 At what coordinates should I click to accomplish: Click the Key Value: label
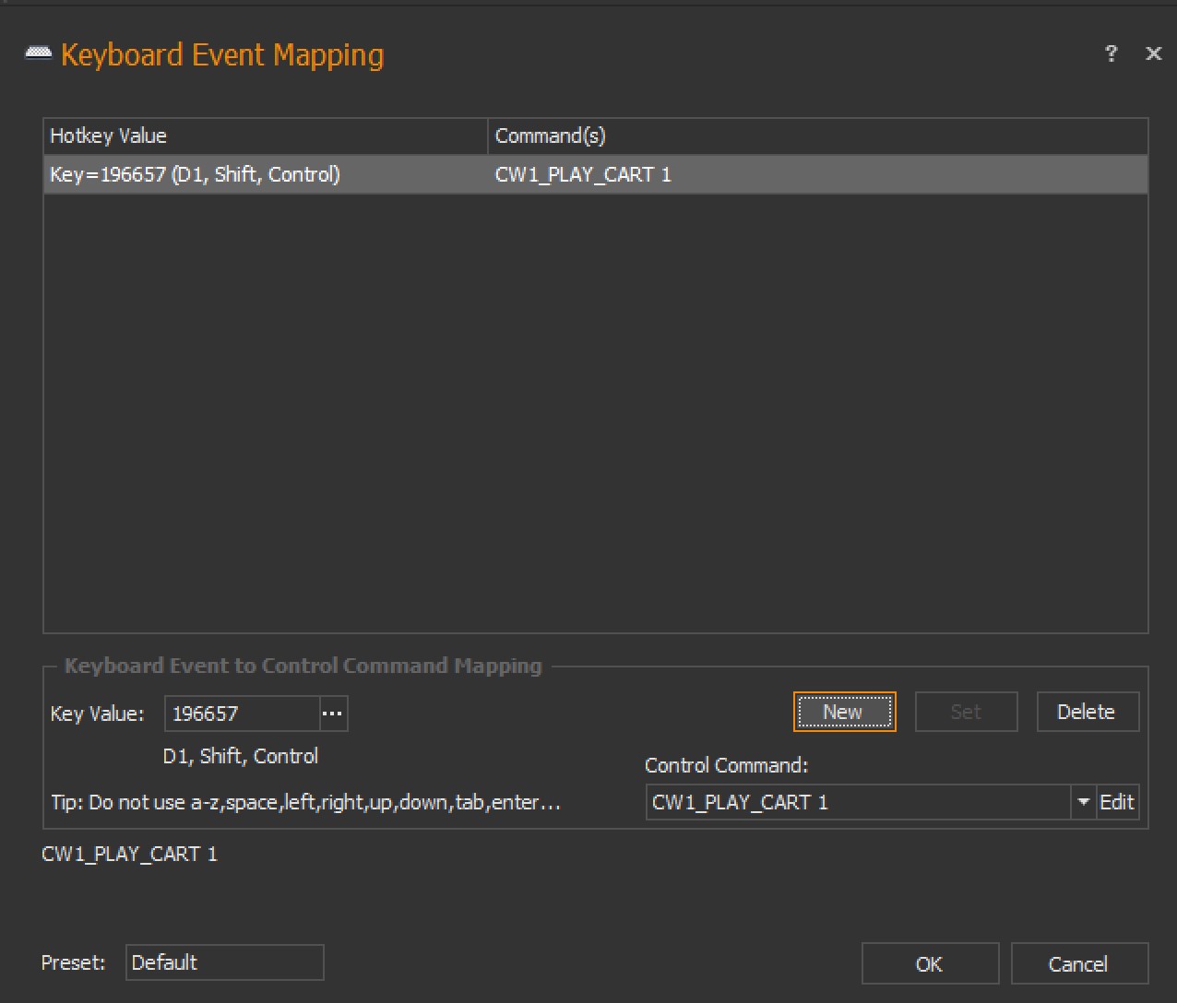[98, 714]
